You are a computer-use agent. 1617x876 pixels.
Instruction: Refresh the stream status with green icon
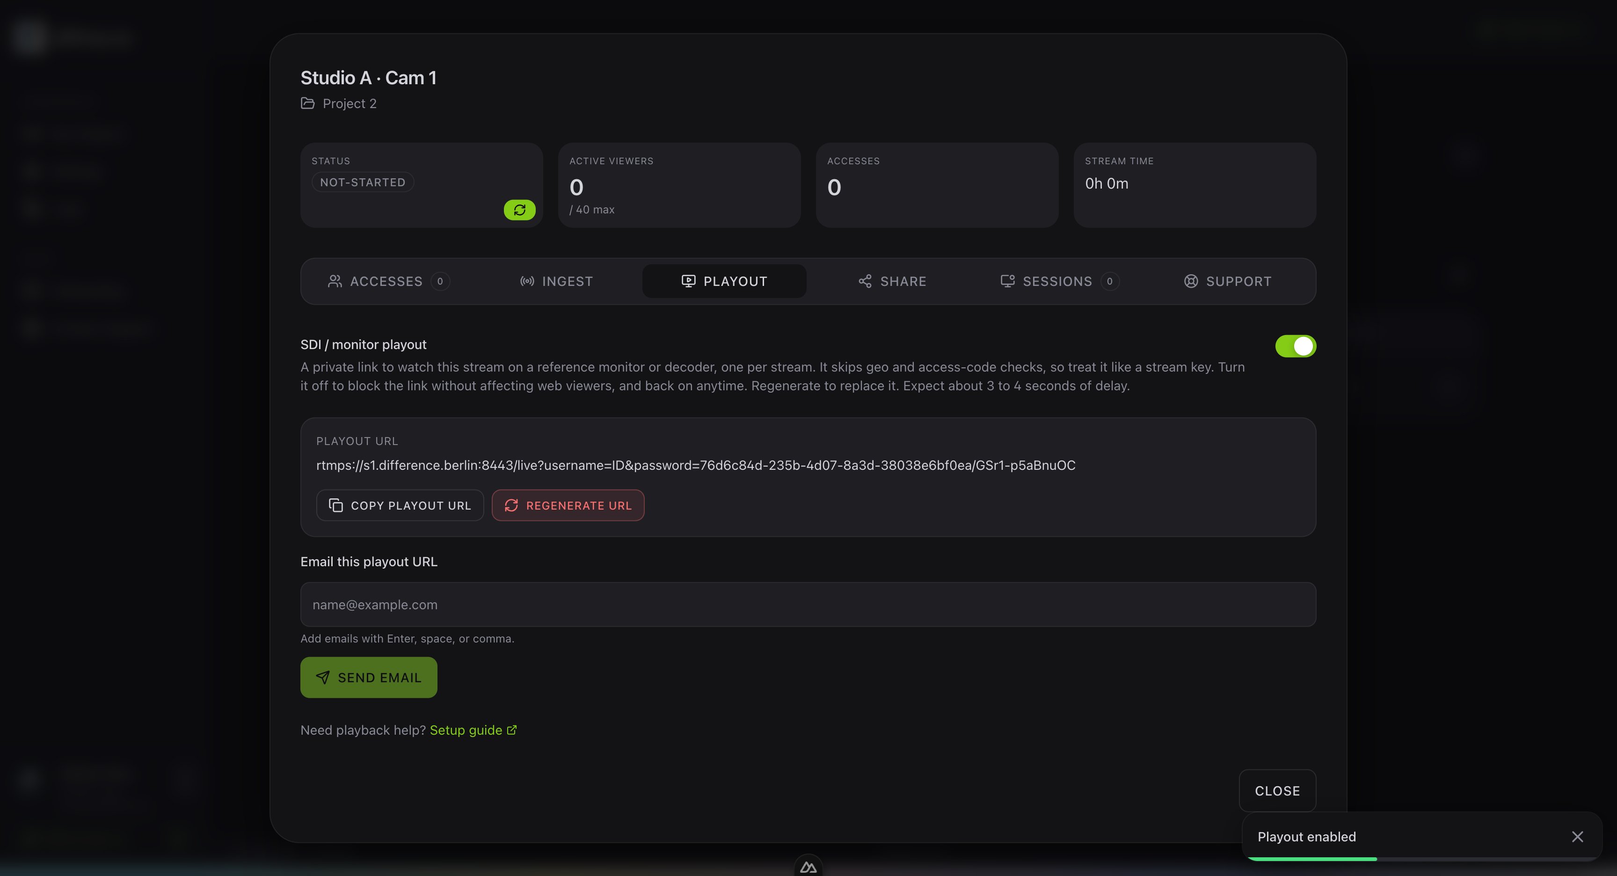click(519, 210)
